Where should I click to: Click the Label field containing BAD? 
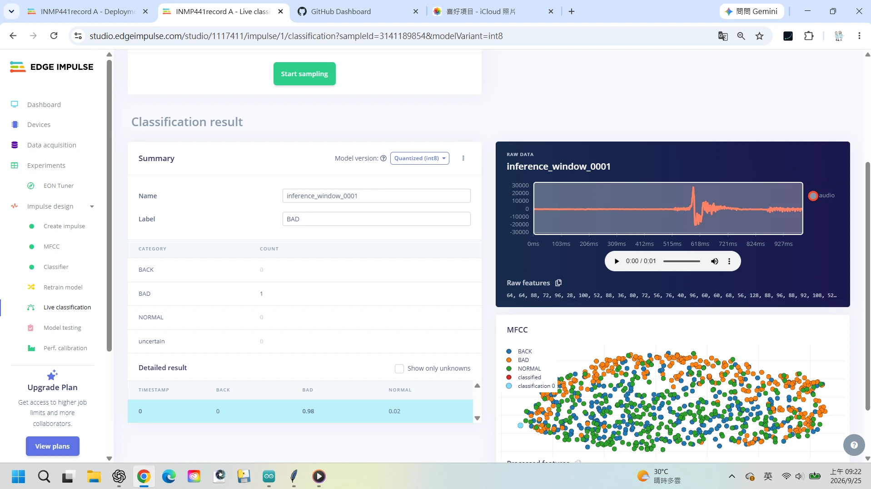[x=376, y=219]
